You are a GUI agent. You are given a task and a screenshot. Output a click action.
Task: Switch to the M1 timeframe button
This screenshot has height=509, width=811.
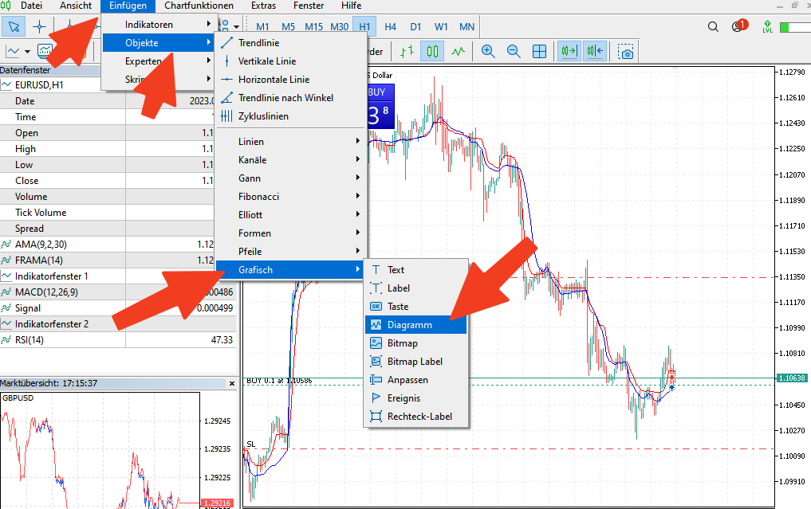pos(262,25)
